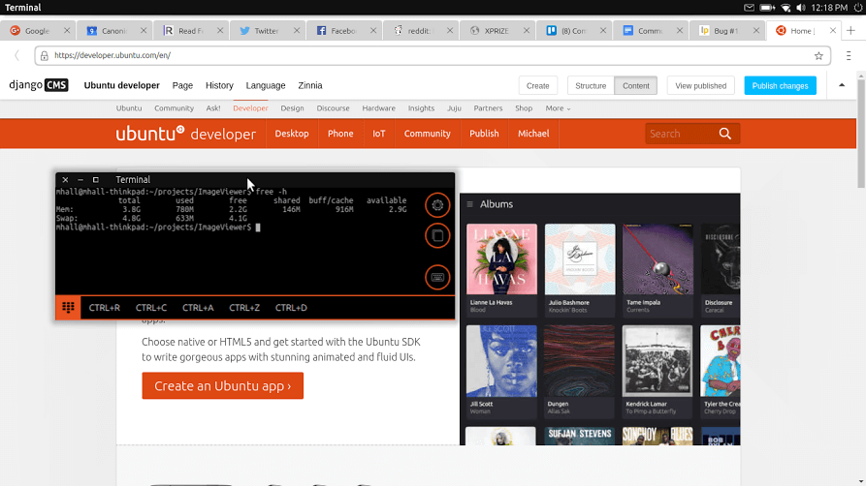Open a new browser tab
The width and height of the screenshot is (866, 486).
pyautogui.click(x=850, y=30)
